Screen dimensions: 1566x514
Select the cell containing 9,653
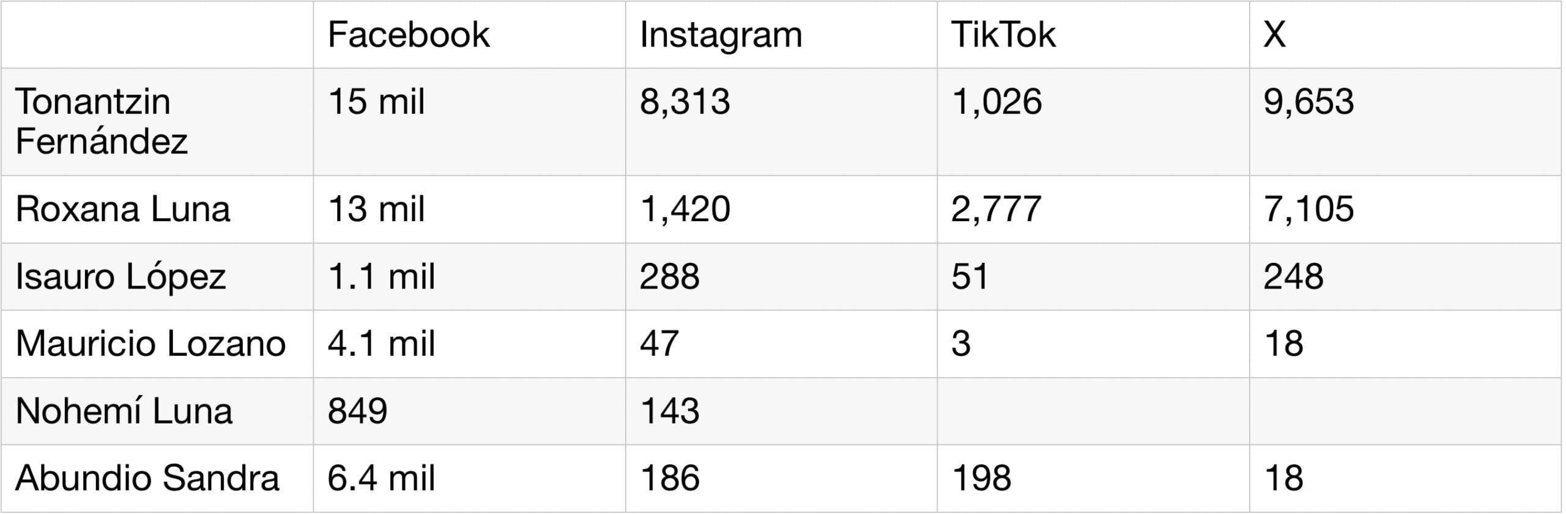(1405, 122)
